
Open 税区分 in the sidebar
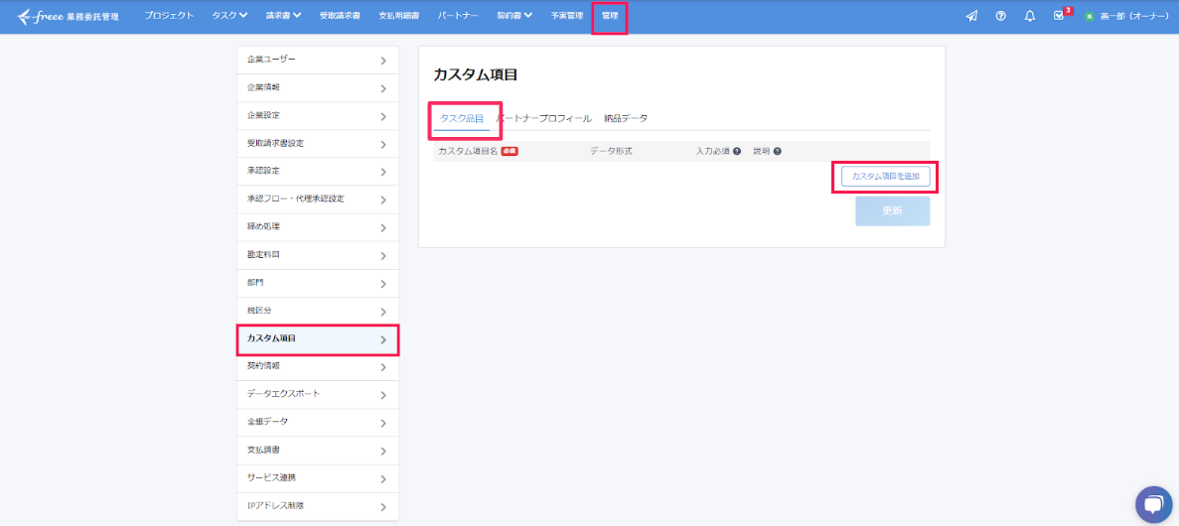pos(317,311)
